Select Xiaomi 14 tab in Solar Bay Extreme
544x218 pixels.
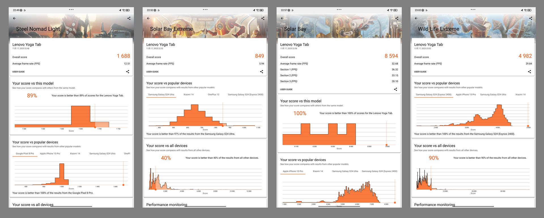tap(188, 95)
